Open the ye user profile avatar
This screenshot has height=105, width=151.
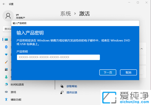tap(8, 16)
